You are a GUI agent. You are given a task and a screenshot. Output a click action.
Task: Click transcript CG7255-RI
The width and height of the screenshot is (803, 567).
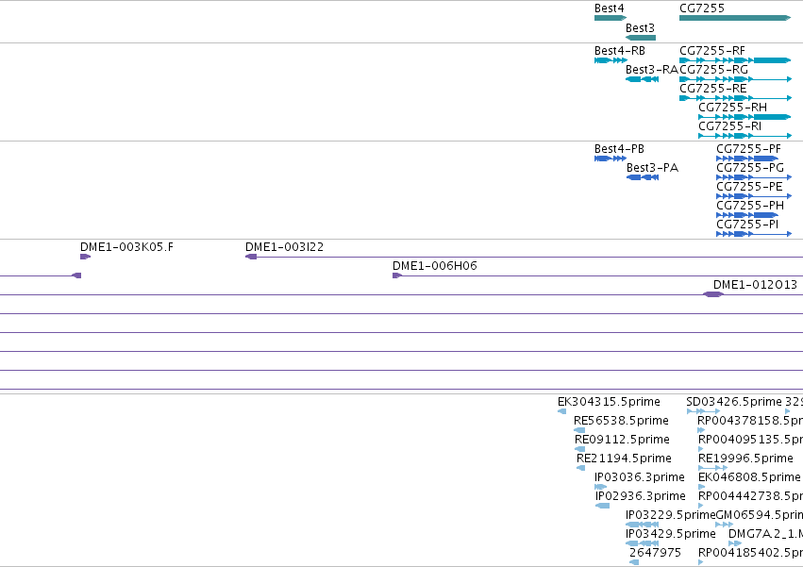[729, 126]
